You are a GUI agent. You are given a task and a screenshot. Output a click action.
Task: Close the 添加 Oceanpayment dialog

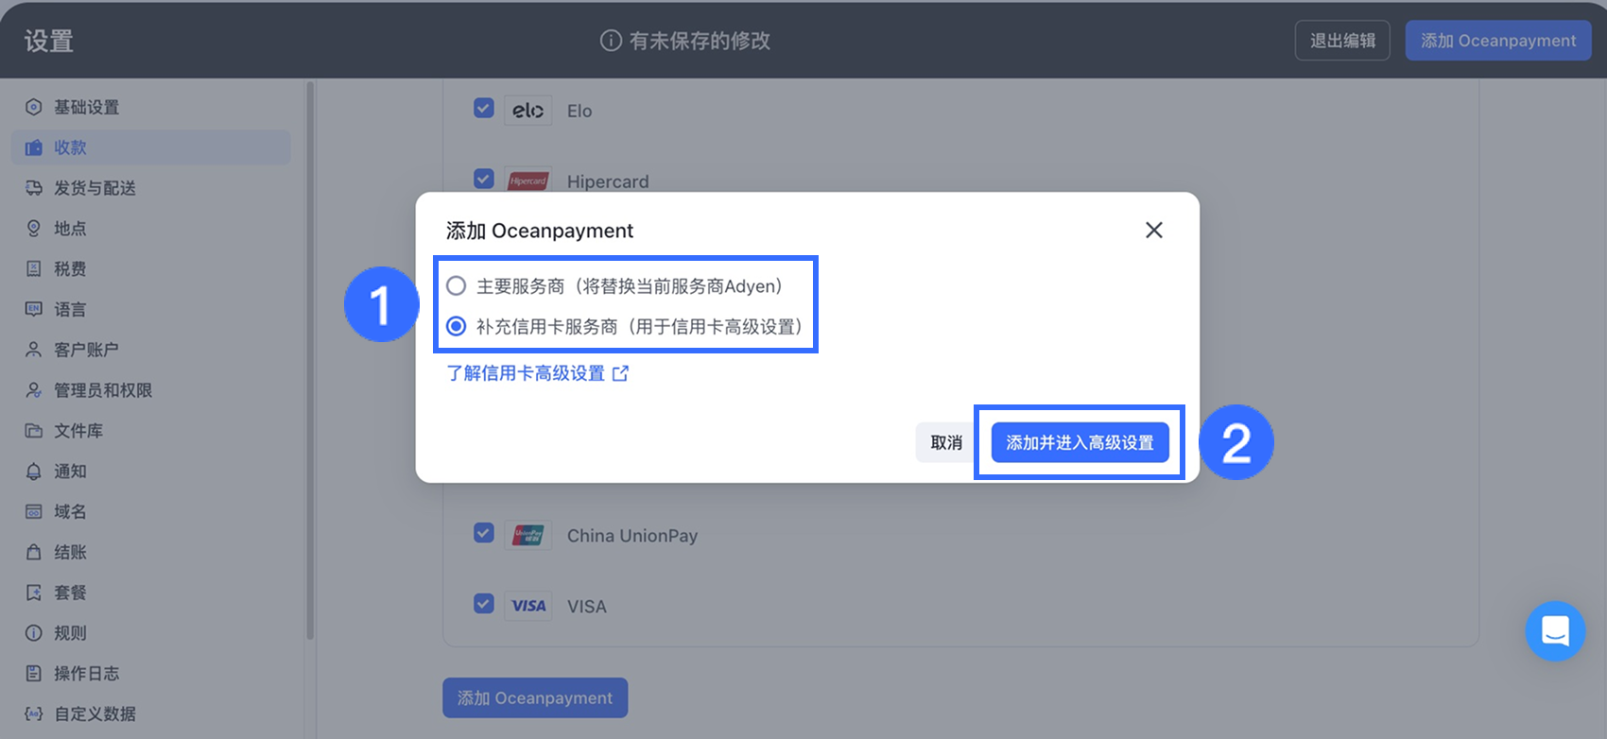1154,231
